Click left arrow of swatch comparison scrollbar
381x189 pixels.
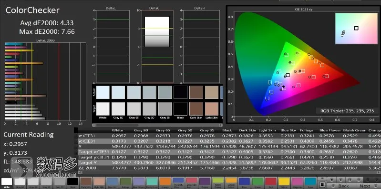(94, 125)
